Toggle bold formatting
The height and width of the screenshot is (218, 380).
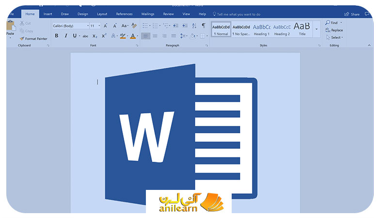tap(56, 36)
